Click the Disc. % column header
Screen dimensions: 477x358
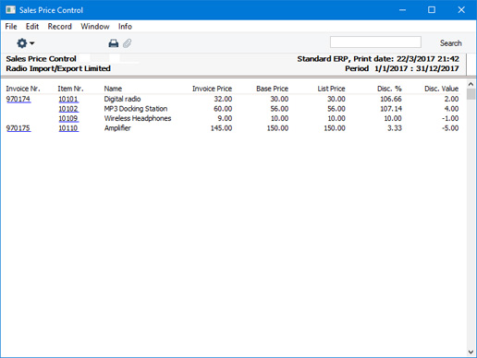point(389,89)
